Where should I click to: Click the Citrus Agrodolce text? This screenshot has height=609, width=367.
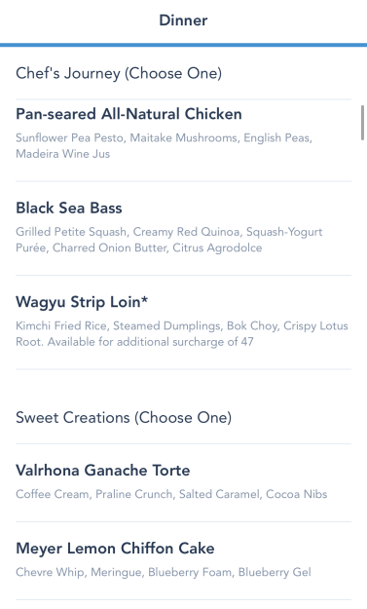point(217,247)
